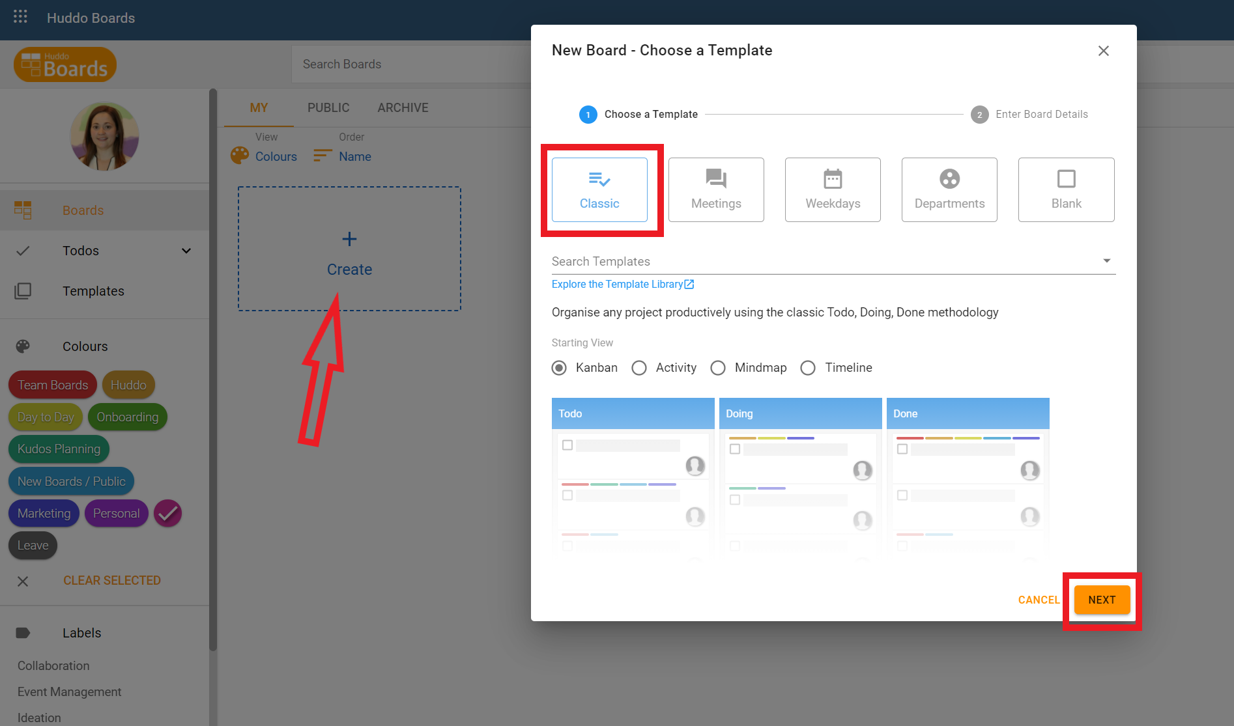Select the Mindmap starting view
The width and height of the screenshot is (1234, 726).
pos(718,368)
